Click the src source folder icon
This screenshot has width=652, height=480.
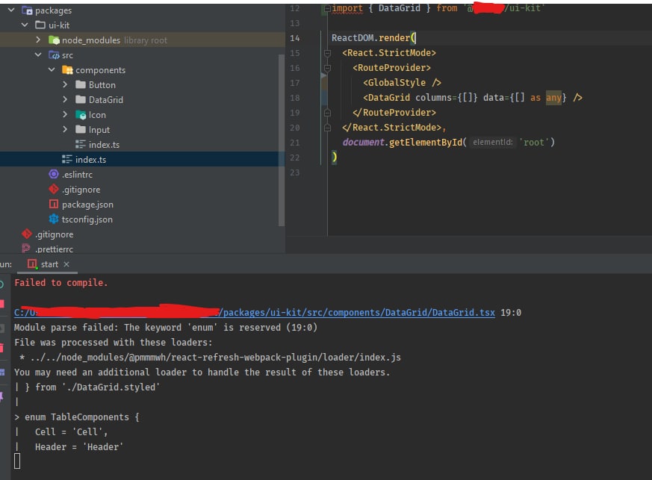[54, 54]
